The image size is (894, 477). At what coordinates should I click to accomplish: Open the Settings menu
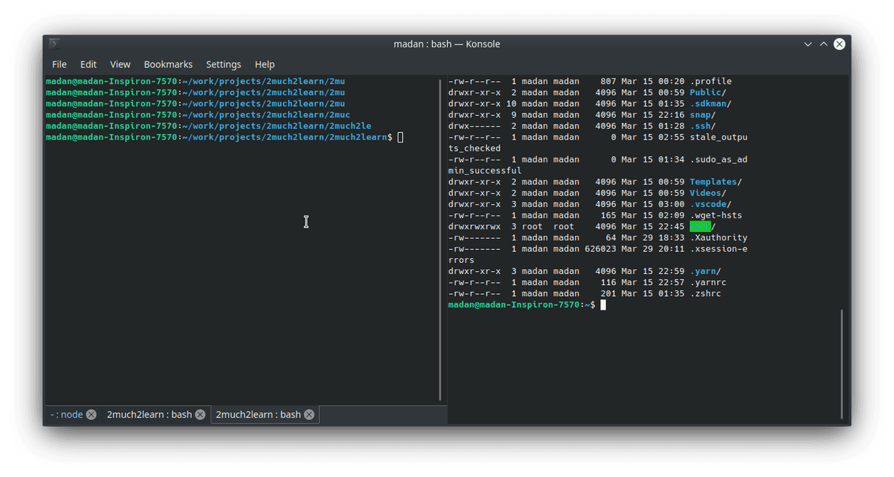pyautogui.click(x=223, y=64)
